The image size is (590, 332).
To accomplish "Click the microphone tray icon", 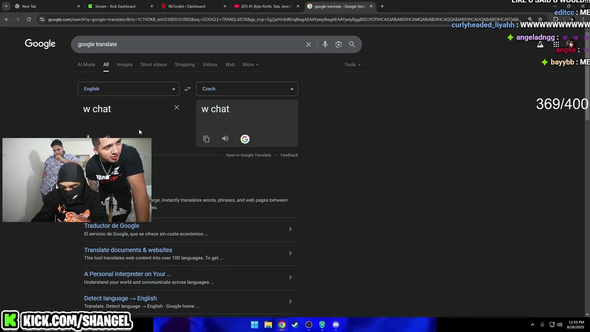I will 542,325.
